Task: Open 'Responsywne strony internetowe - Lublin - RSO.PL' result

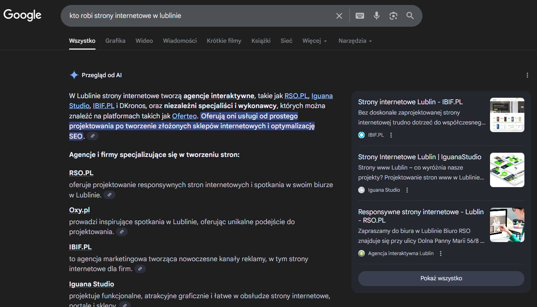Action: [421, 216]
